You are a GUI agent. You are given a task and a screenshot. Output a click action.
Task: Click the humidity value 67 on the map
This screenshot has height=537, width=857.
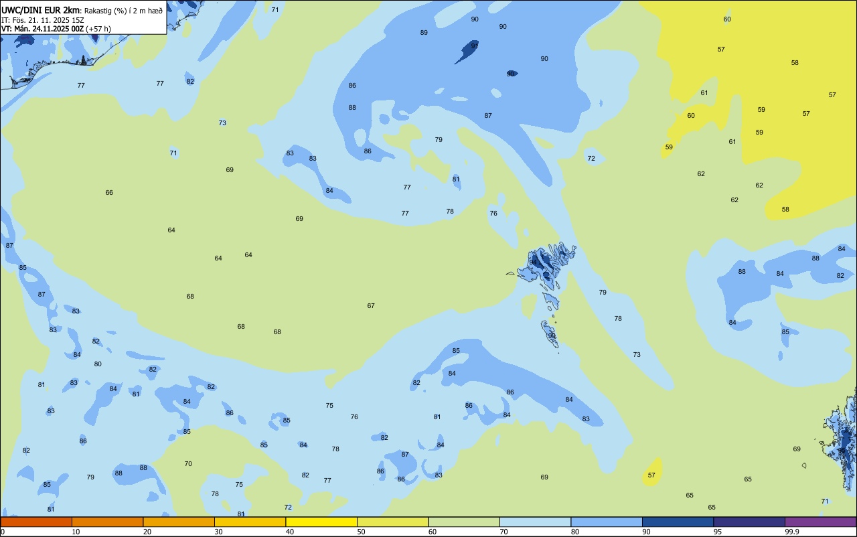(371, 306)
